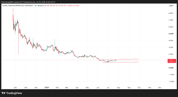Click the Mar label on time axis
The height and width of the screenshot is (97, 178).
[x=67, y=88]
